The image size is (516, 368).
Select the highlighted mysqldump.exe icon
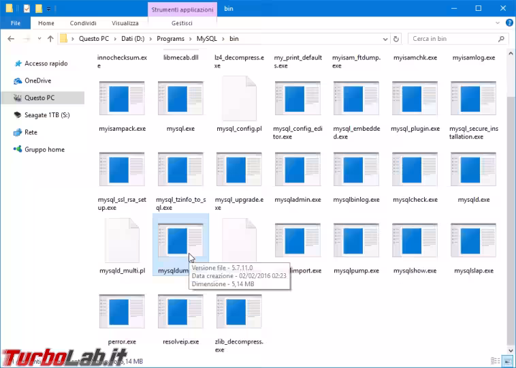coord(180,241)
